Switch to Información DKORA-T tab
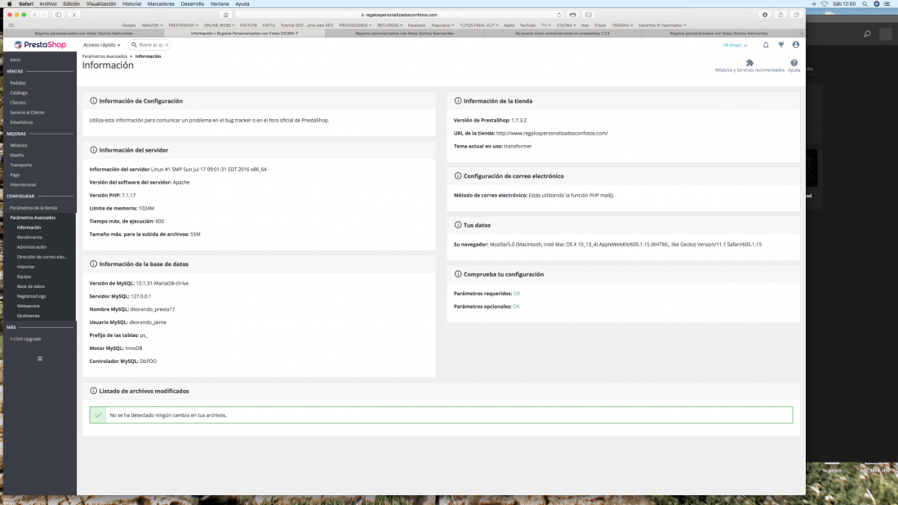Image resolution: width=898 pixels, height=505 pixels. (x=245, y=33)
